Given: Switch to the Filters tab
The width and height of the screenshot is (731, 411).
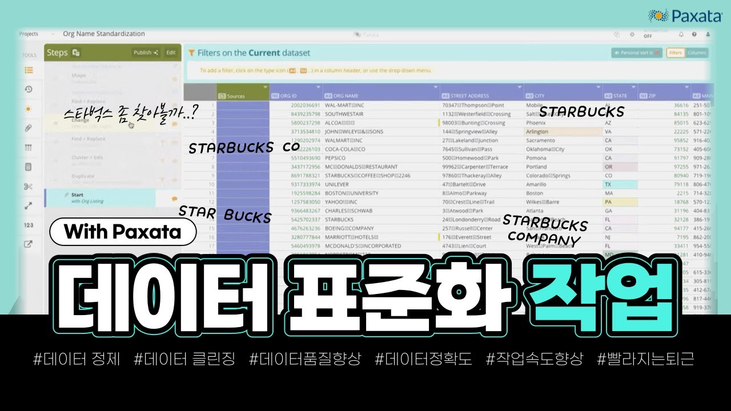Looking at the screenshot, I should pyautogui.click(x=676, y=53).
